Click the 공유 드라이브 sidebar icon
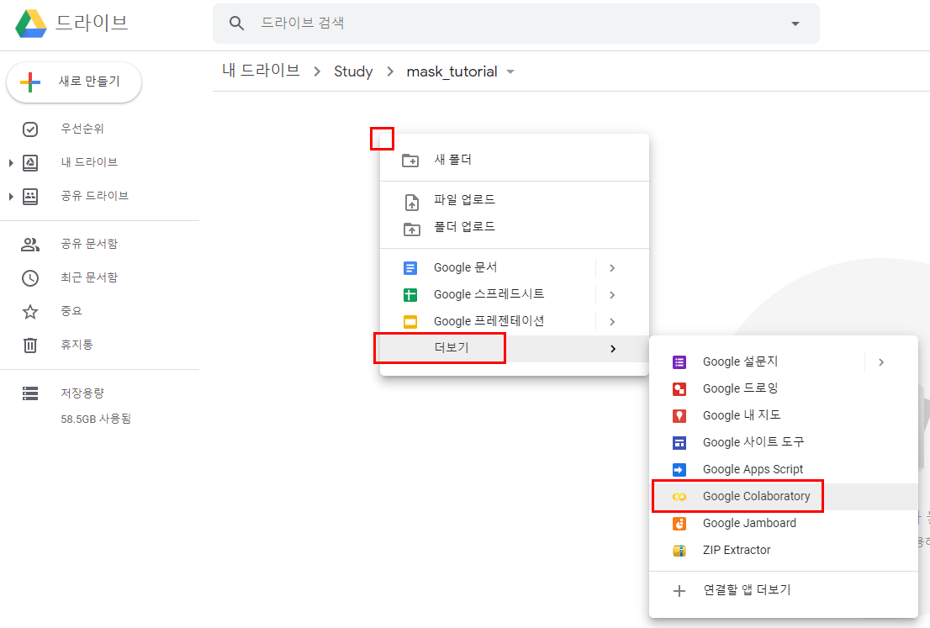This screenshot has width=930, height=628. (30, 196)
